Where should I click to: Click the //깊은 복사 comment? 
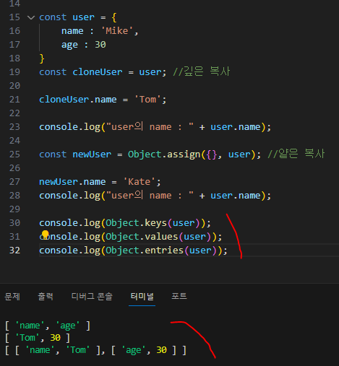coord(202,71)
